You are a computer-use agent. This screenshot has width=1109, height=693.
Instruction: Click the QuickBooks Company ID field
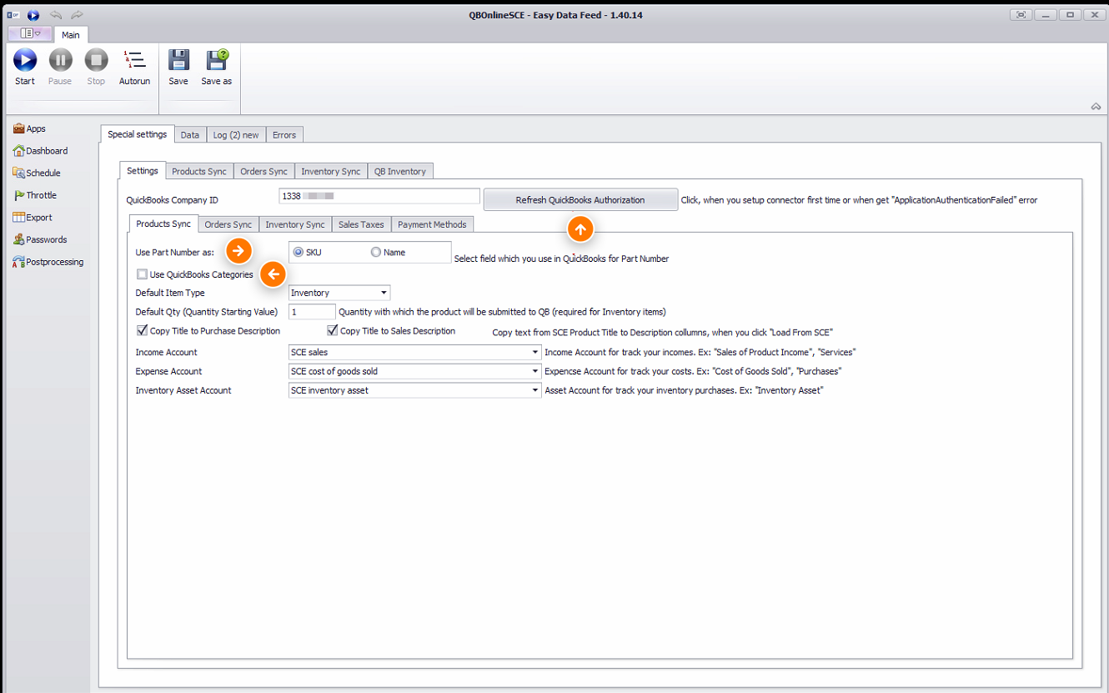(379, 197)
